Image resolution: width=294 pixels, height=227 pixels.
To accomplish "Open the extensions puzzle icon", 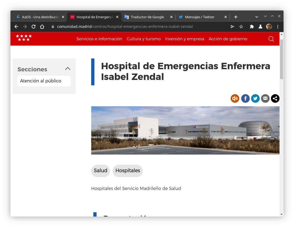I will click(x=252, y=27).
